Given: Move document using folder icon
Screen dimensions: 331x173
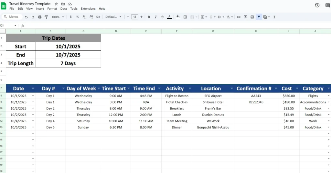Looking at the screenshot, I should (63, 4).
